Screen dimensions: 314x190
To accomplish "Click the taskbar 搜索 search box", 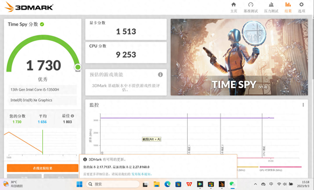I will tap(113, 184).
